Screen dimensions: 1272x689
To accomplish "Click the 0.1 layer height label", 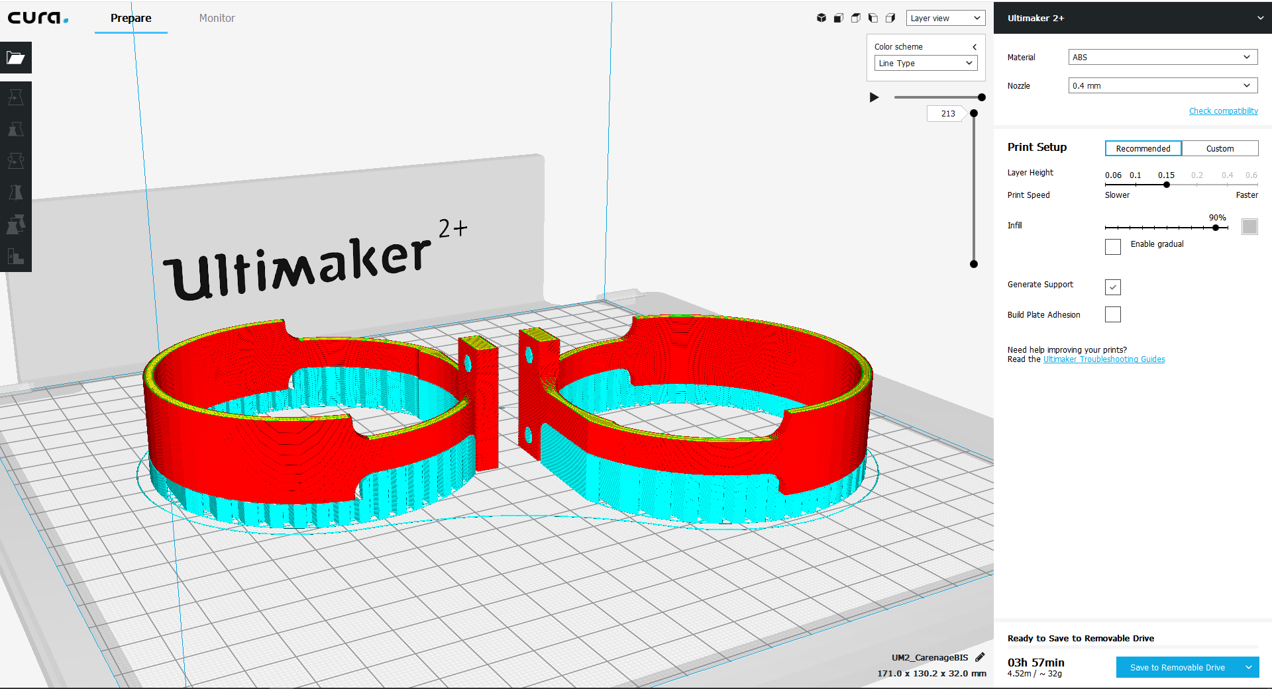I will 1136,175.
